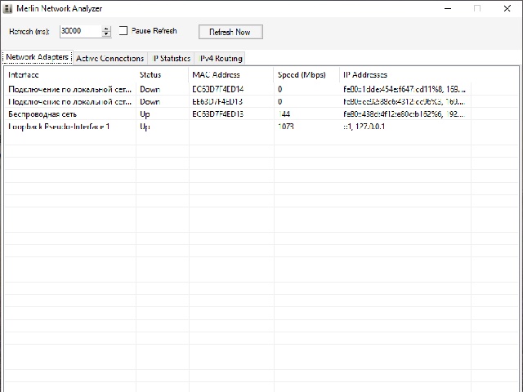This screenshot has width=523, height=392.
Task: Select the Loopback Pseudo-Interface 1 row
Action: click(238, 127)
